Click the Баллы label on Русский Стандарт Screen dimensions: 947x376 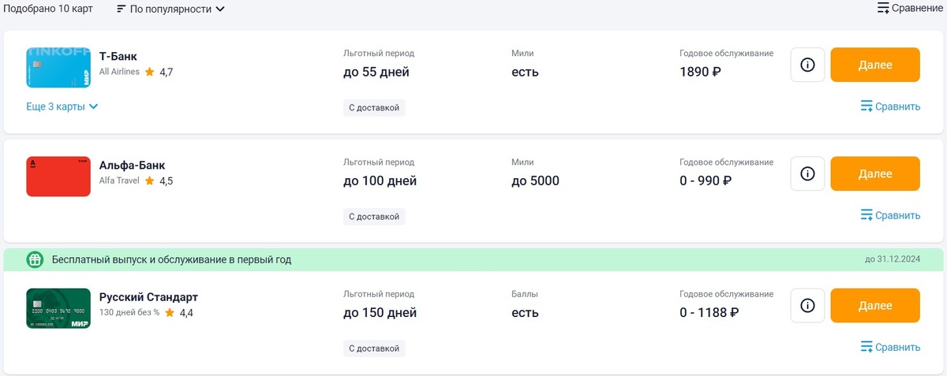[x=524, y=294]
